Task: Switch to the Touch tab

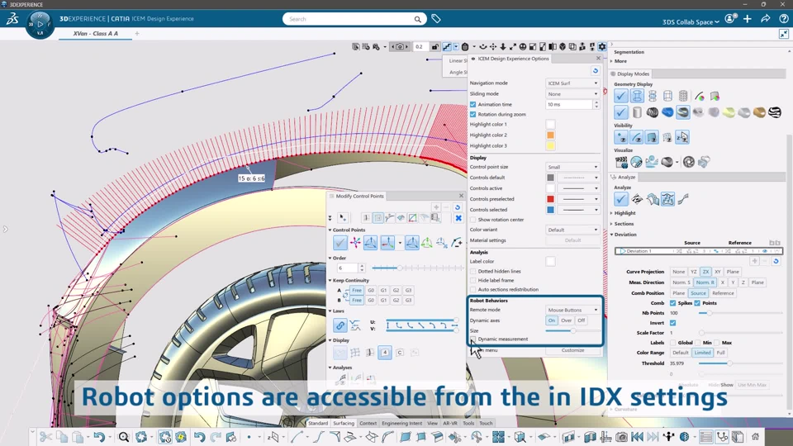Action: coord(486,423)
